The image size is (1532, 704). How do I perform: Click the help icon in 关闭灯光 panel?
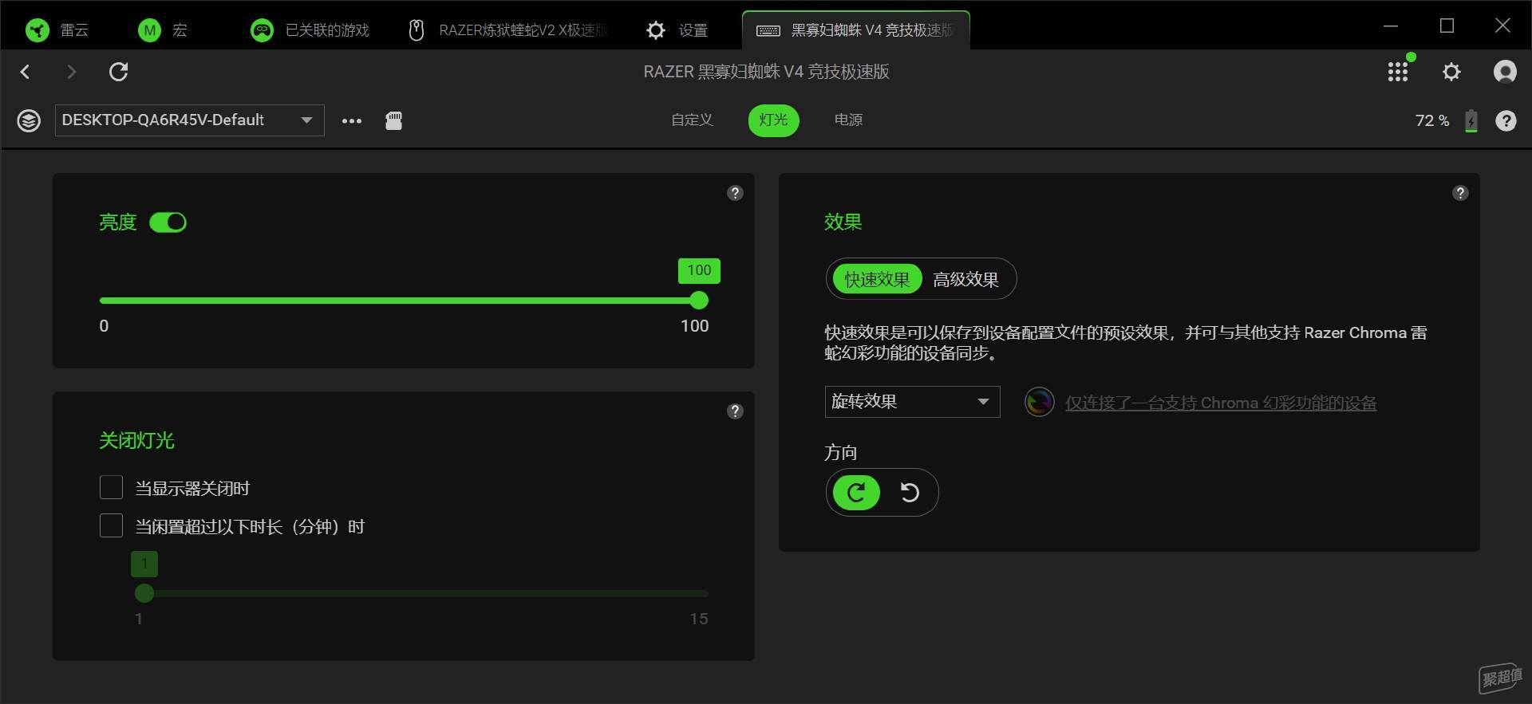point(735,411)
